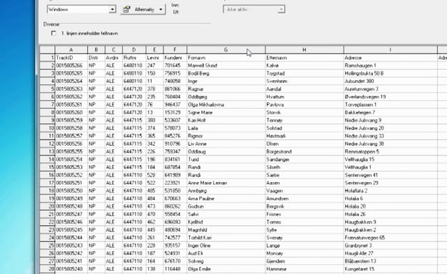Enable '1. linjen inneholder feltnavn' checkbox
The width and height of the screenshot is (447, 274).
tap(54, 33)
